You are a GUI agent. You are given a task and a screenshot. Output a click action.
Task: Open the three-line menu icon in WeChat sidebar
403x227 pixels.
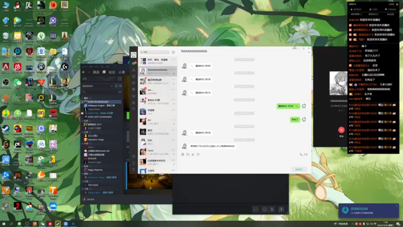tap(133, 169)
